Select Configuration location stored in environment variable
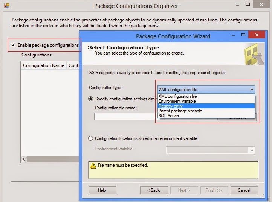 [90, 138]
